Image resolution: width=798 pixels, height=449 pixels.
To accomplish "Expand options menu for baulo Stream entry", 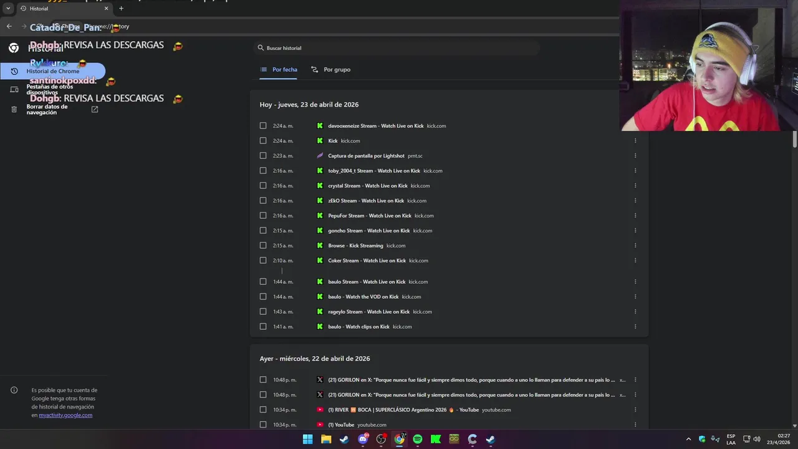I will [635, 282].
